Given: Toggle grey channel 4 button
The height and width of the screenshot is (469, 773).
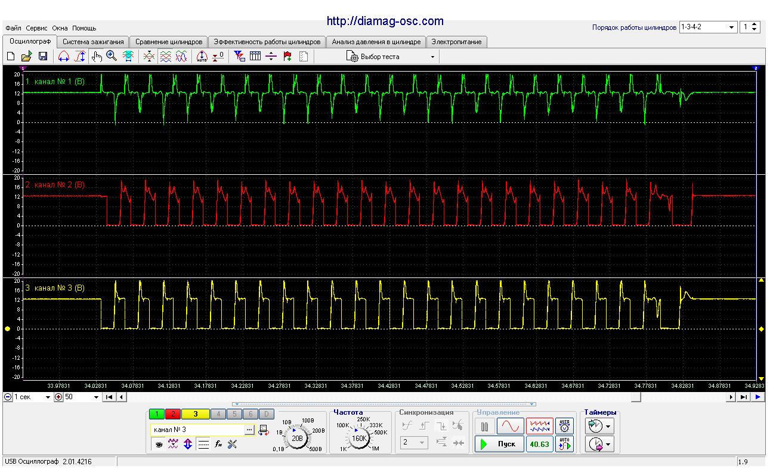Looking at the screenshot, I should click(218, 414).
